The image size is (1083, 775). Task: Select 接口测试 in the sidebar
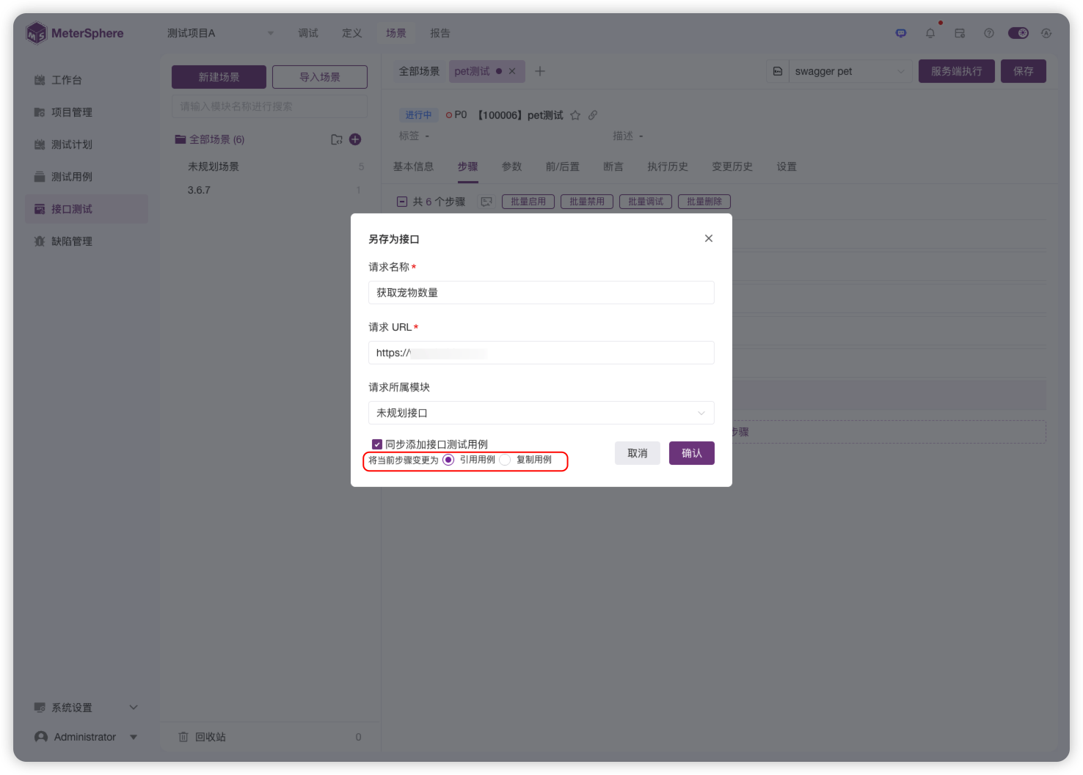(87, 209)
